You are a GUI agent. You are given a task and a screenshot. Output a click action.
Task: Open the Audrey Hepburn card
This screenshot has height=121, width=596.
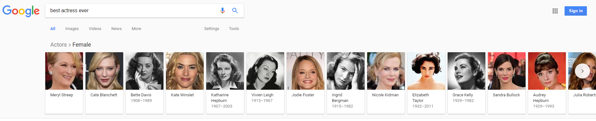[547, 83]
